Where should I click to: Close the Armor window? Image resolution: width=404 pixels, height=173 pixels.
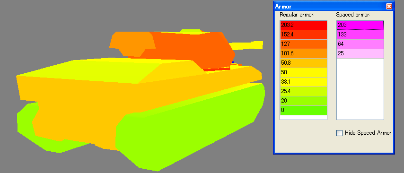[389, 7]
